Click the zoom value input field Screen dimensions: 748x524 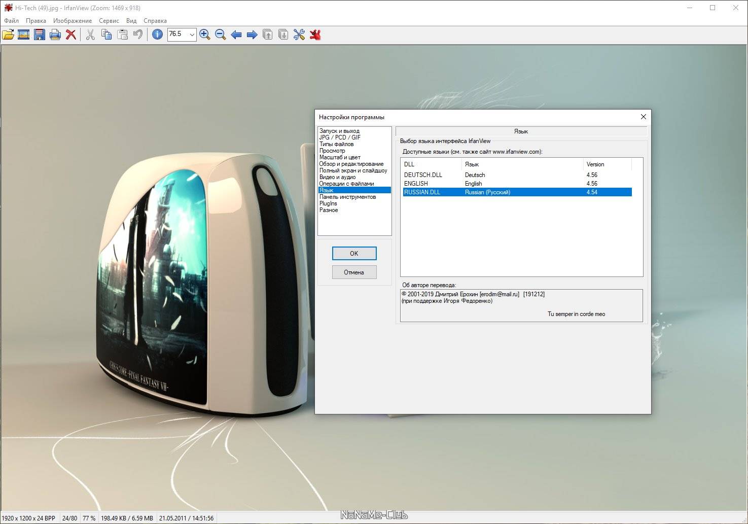point(177,34)
